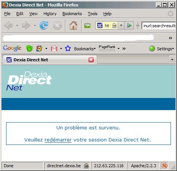Click the green chat-bubbles toolbar icon

29,48
